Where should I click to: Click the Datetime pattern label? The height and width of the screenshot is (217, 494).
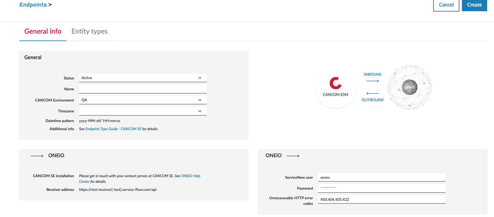point(60,121)
